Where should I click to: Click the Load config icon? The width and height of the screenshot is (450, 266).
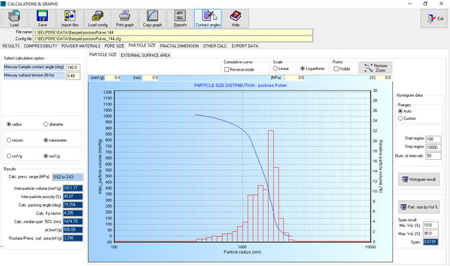(x=97, y=16)
